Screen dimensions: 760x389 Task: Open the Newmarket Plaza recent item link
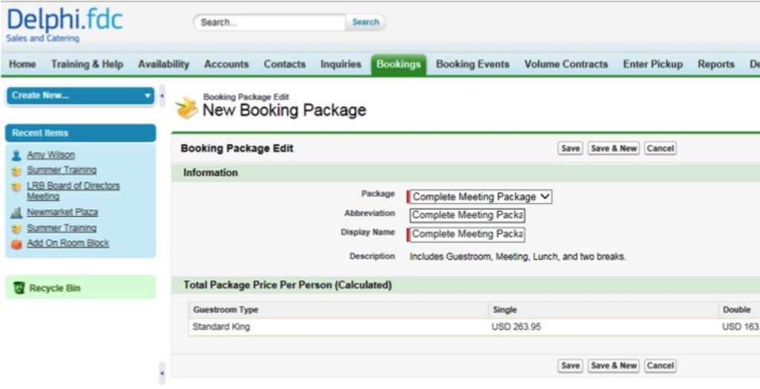pyautogui.click(x=62, y=212)
